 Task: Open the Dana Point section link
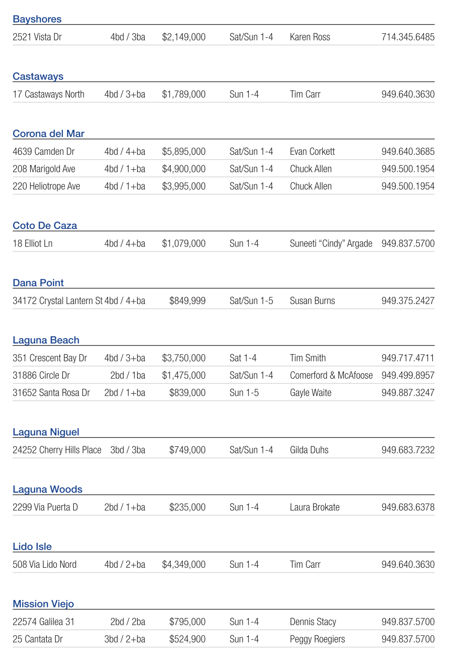pos(38,283)
